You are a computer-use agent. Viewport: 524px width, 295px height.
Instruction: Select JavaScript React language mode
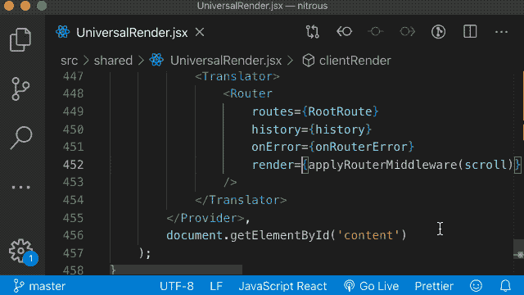tap(282, 286)
